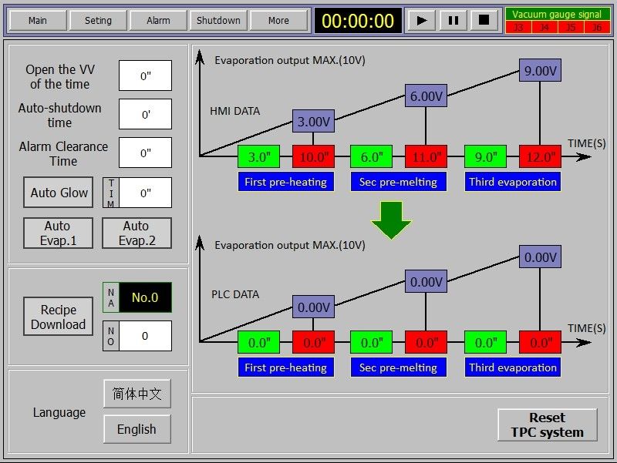Open the More menu
Image resolution: width=617 pixels, height=463 pixels.
pyautogui.click(x=278, y=21)
